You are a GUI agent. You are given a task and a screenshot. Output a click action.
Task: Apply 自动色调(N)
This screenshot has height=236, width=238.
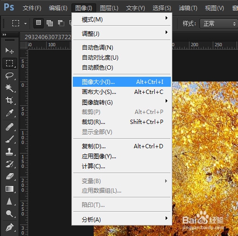(x=122, y=48)
